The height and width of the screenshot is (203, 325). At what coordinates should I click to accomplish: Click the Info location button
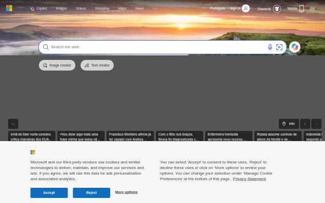pos(289,124)
